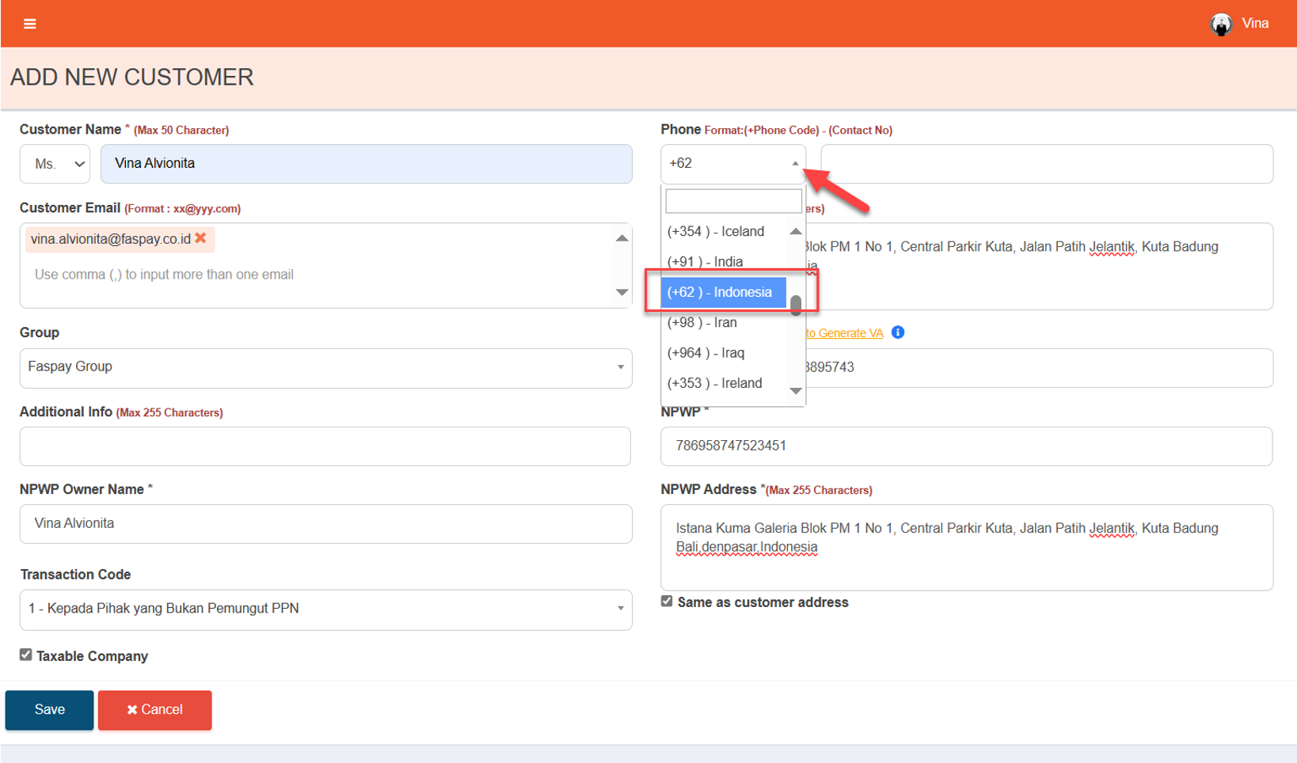
Task: Remove the vina.alvionita@faspay.co.id email tag
Action: pos(201,238)
